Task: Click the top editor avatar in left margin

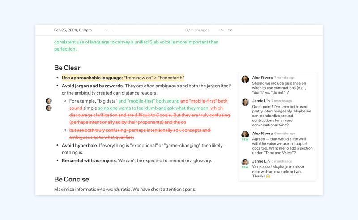Action: click(49, 101)
